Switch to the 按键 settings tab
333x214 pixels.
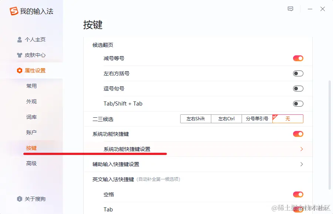(x=31, y=148)
